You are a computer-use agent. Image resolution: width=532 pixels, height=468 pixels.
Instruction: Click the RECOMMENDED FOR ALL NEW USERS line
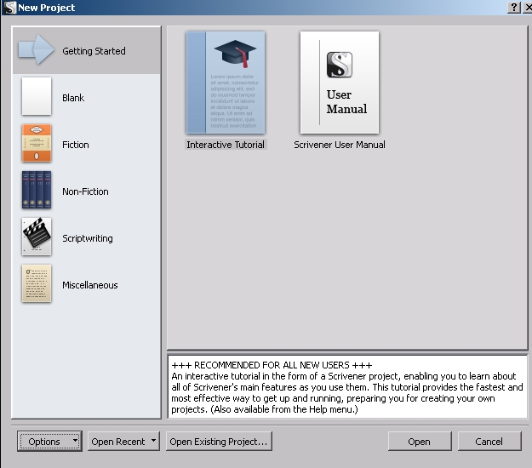pos(272,365)
